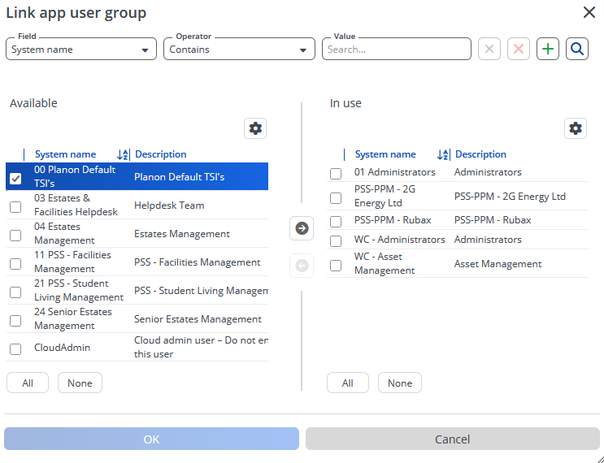Tick 24 Senior Estates Management checkbox
Screen dimensions: 604x463
point(15,321)
